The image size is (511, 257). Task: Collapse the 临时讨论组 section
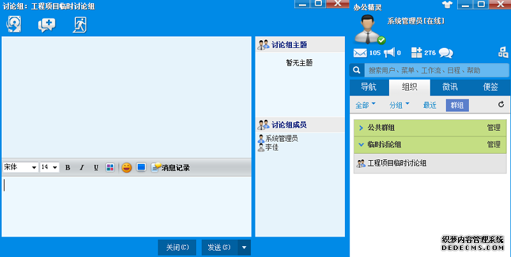[361, 145]
